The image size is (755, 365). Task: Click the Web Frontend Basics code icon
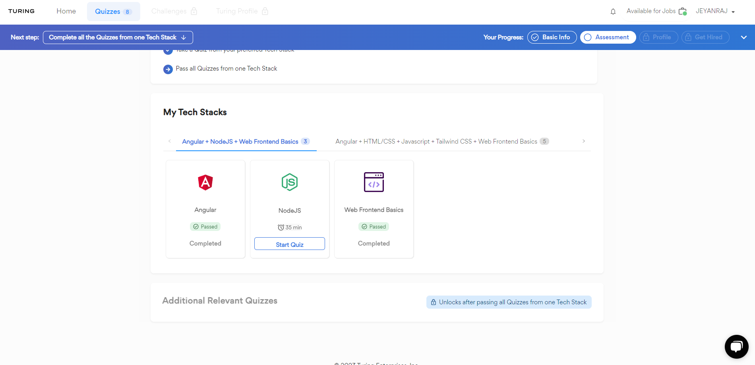(x=374, y=182)
